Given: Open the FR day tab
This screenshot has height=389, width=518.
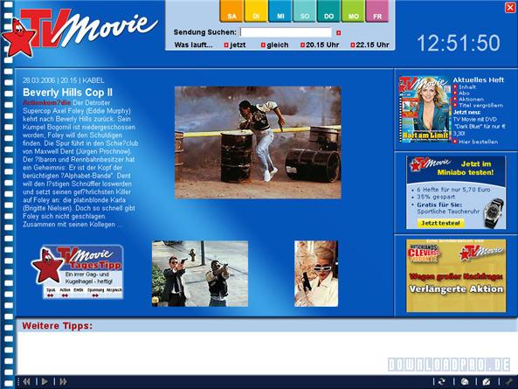Looking at the screenshot, I should (377, 11).
